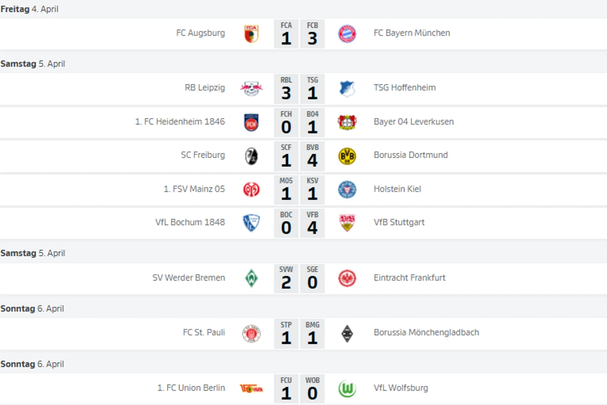Open the Holstein Kiel team page link
The height and width of the screenshot is (405, 607).
point(397,189)
